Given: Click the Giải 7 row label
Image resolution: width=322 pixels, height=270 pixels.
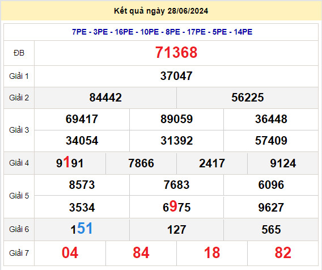Looking at the screenshot, I should coord(19,253).
